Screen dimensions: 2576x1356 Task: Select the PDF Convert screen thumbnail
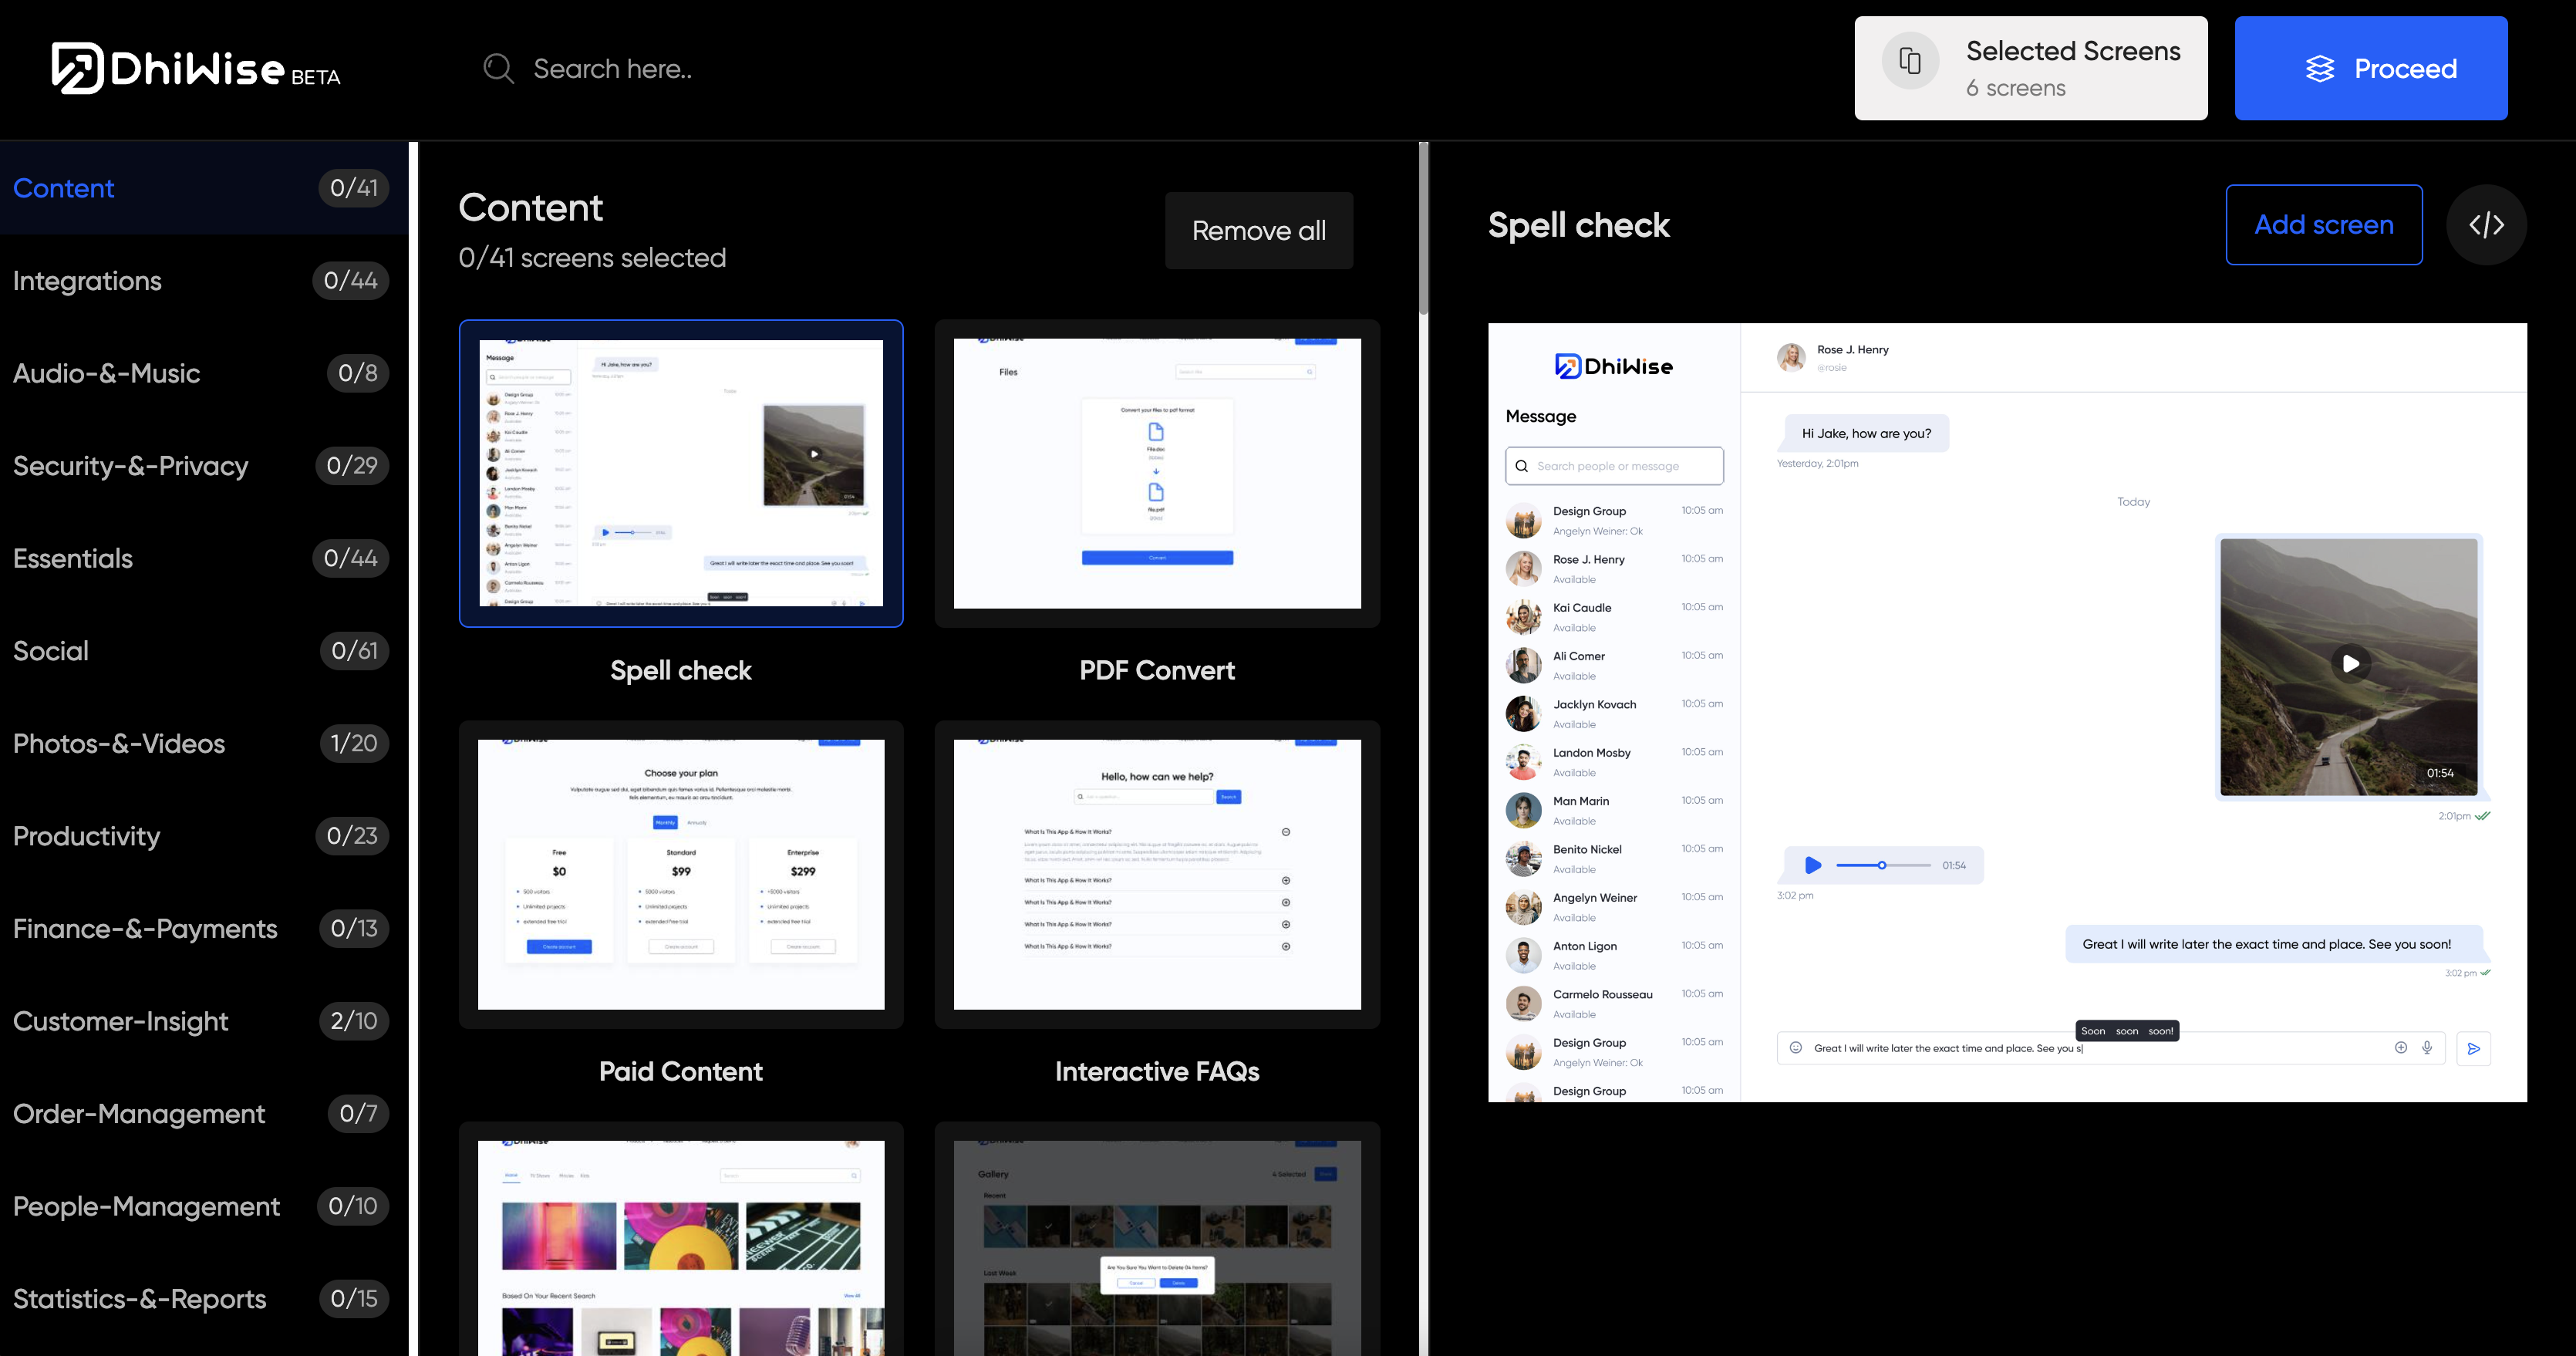tap(1156, 474)
